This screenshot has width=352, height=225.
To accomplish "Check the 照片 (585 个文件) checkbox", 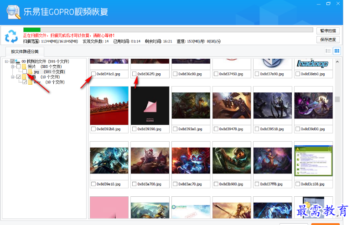I will 19,66.
